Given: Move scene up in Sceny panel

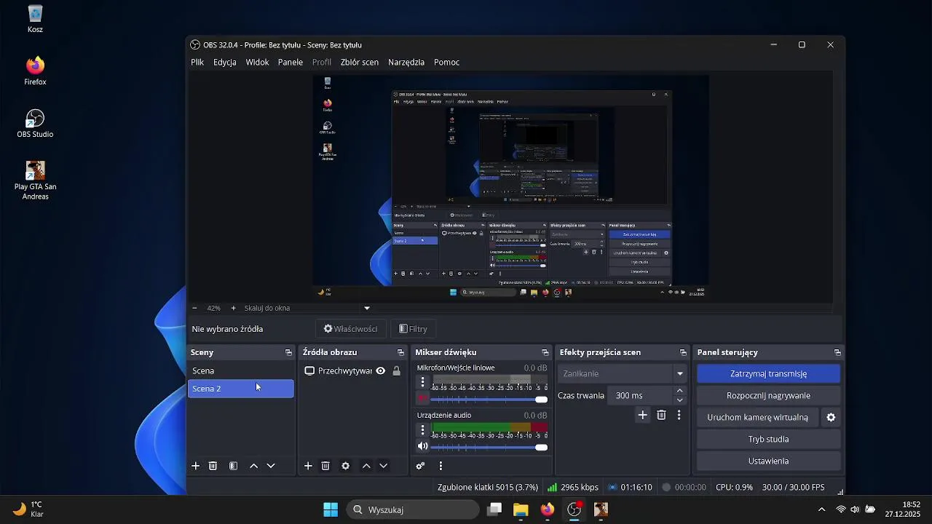Looking at the screenshot, I should coord(253,466).
